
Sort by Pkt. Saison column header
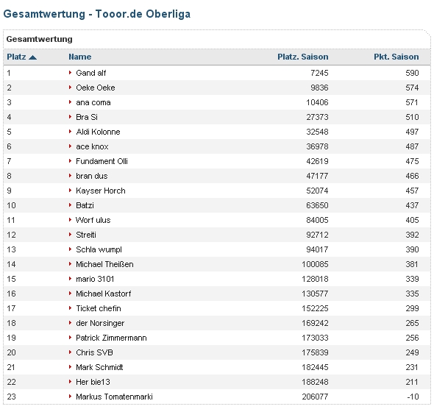396,57
